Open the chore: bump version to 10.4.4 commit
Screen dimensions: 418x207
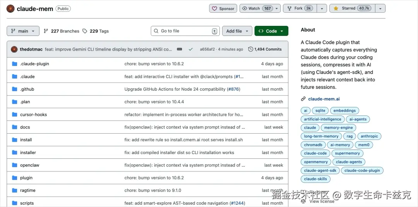tap(154, 102)
